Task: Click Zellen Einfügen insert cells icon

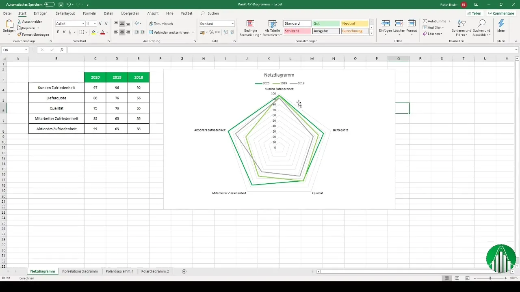Action: point(386,23)
